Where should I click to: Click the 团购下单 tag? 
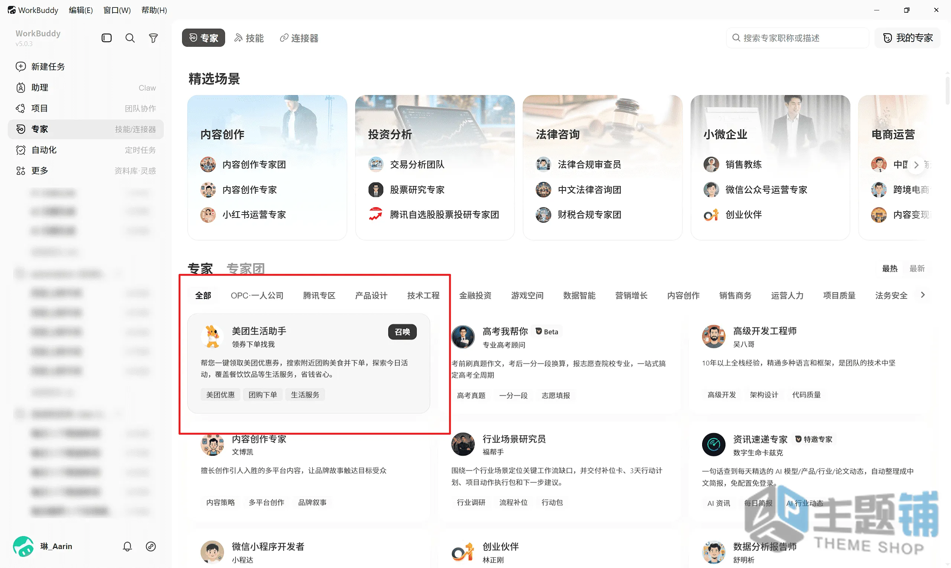[x=263, y=395]
